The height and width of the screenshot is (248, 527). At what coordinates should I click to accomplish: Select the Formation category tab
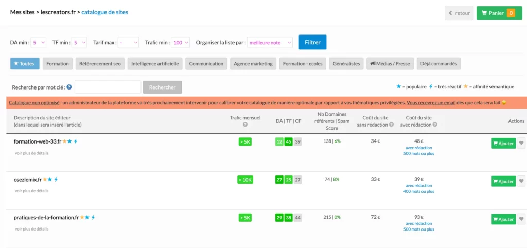pos(58,63)
